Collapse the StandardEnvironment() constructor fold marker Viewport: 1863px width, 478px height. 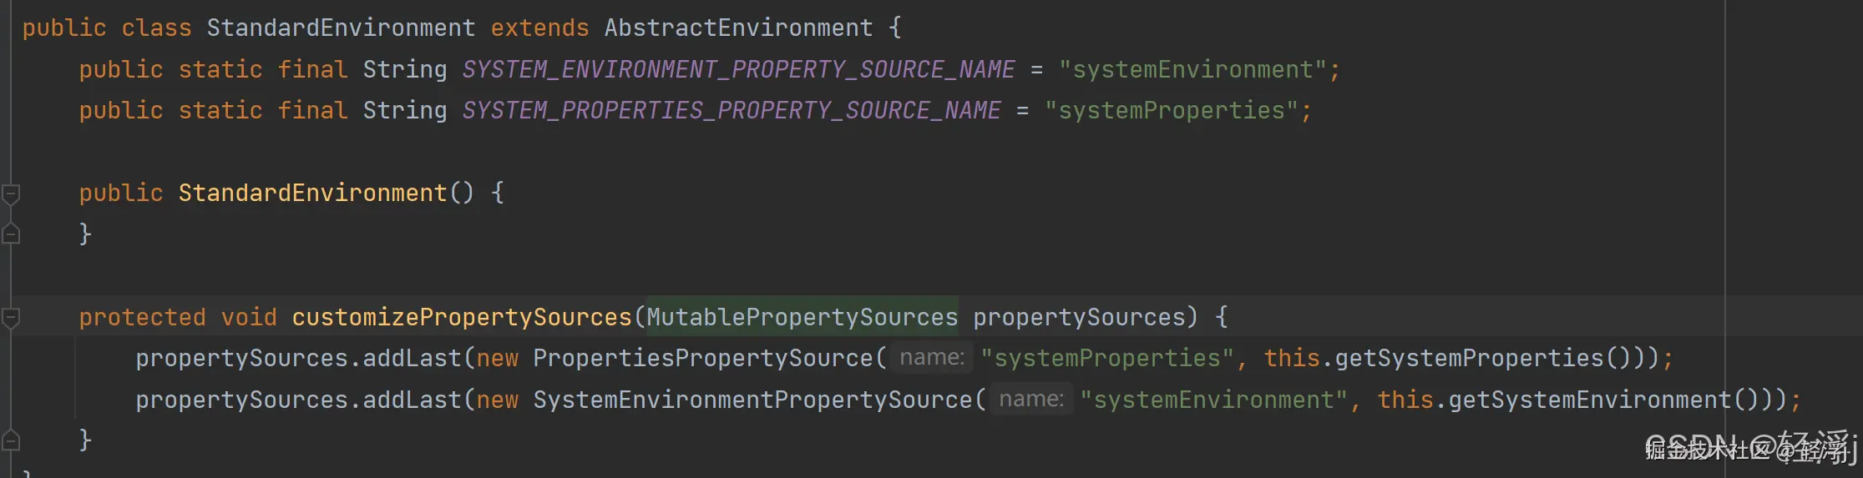point(11,194)
